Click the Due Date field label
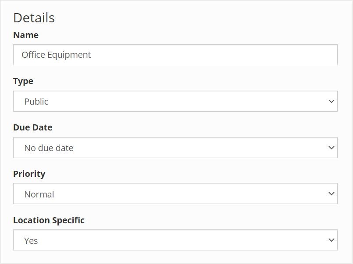The height and width of the screenshot is (264, 353). [x=33, y=127]
